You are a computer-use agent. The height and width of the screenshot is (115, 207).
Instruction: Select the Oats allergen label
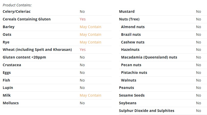coord(7,34)
